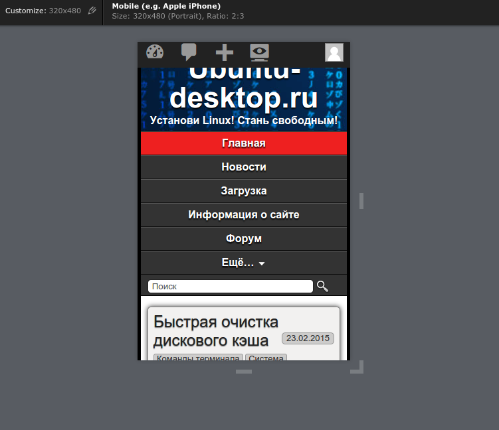Open the user avatar profile icon

[334, 52]
